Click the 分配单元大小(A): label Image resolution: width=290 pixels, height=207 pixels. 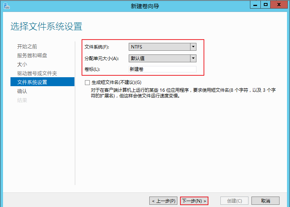click(101, 59)
